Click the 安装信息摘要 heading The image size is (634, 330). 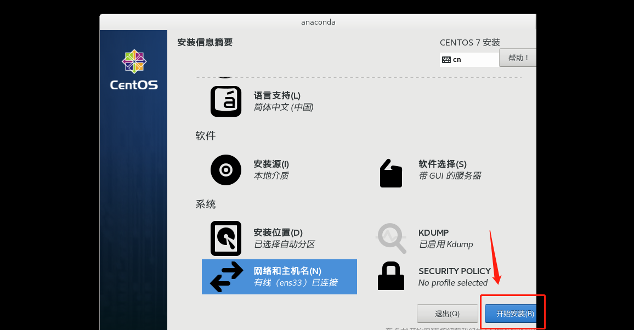205,42
